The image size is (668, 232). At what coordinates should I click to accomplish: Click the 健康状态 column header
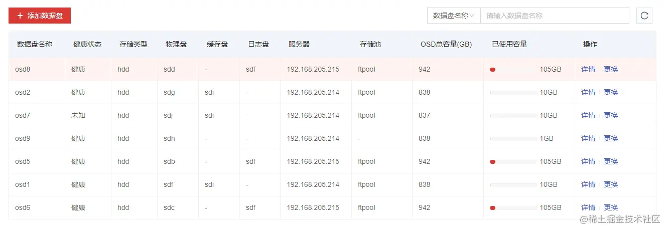coord(87,44)
